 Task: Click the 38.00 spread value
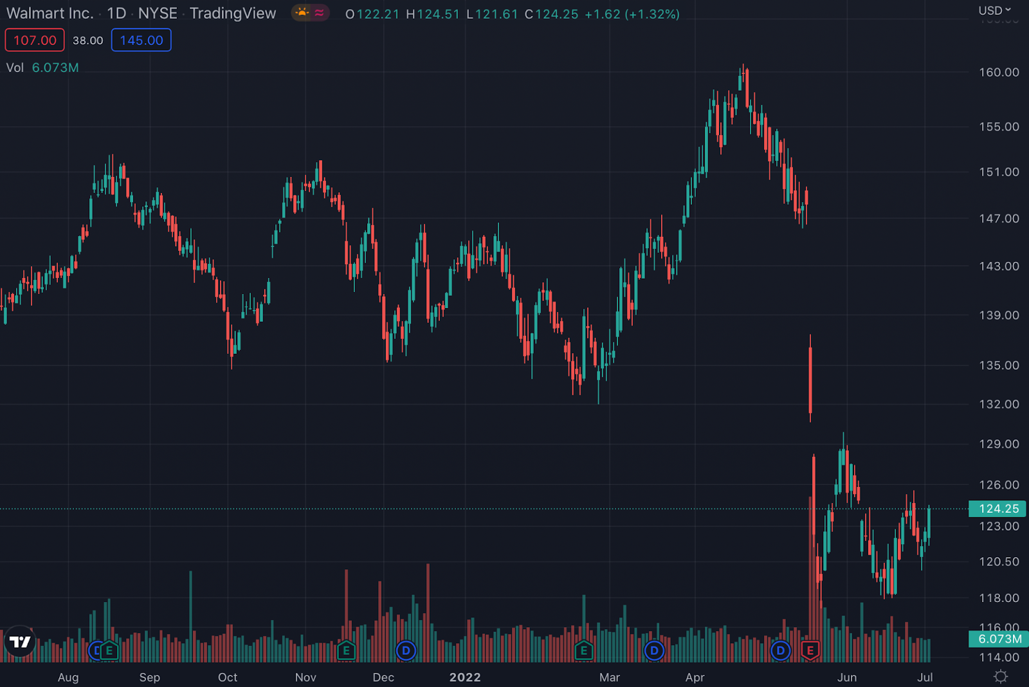coord(88,40)
